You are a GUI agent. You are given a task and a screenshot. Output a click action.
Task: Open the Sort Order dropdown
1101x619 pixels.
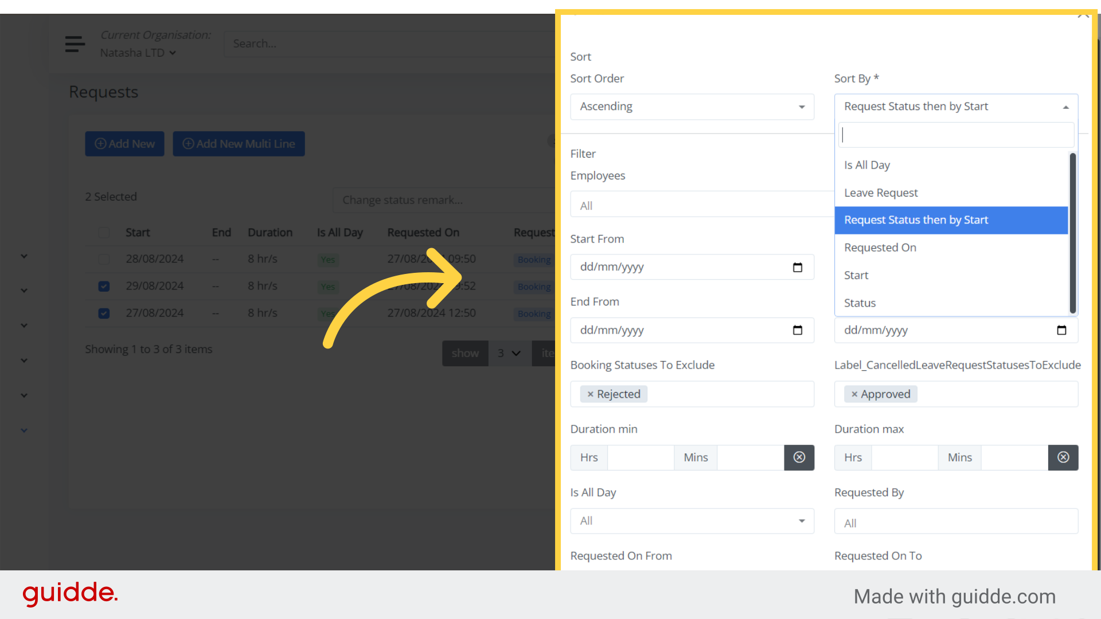pyautogui.click(x=692, y=107)
